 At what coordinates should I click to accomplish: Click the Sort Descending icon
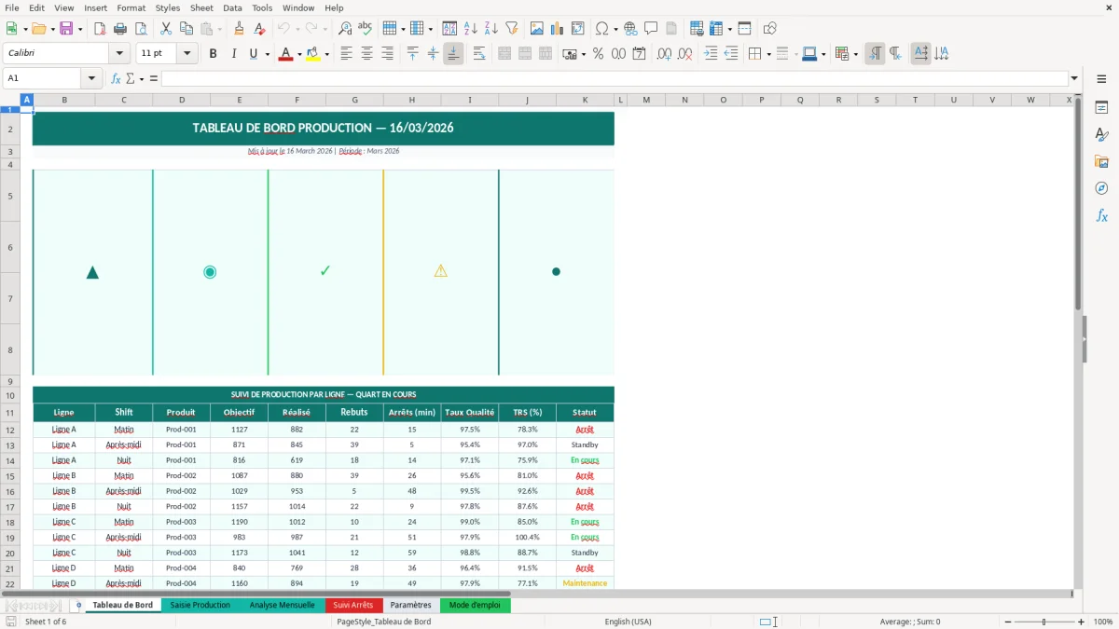pos(491,29)
